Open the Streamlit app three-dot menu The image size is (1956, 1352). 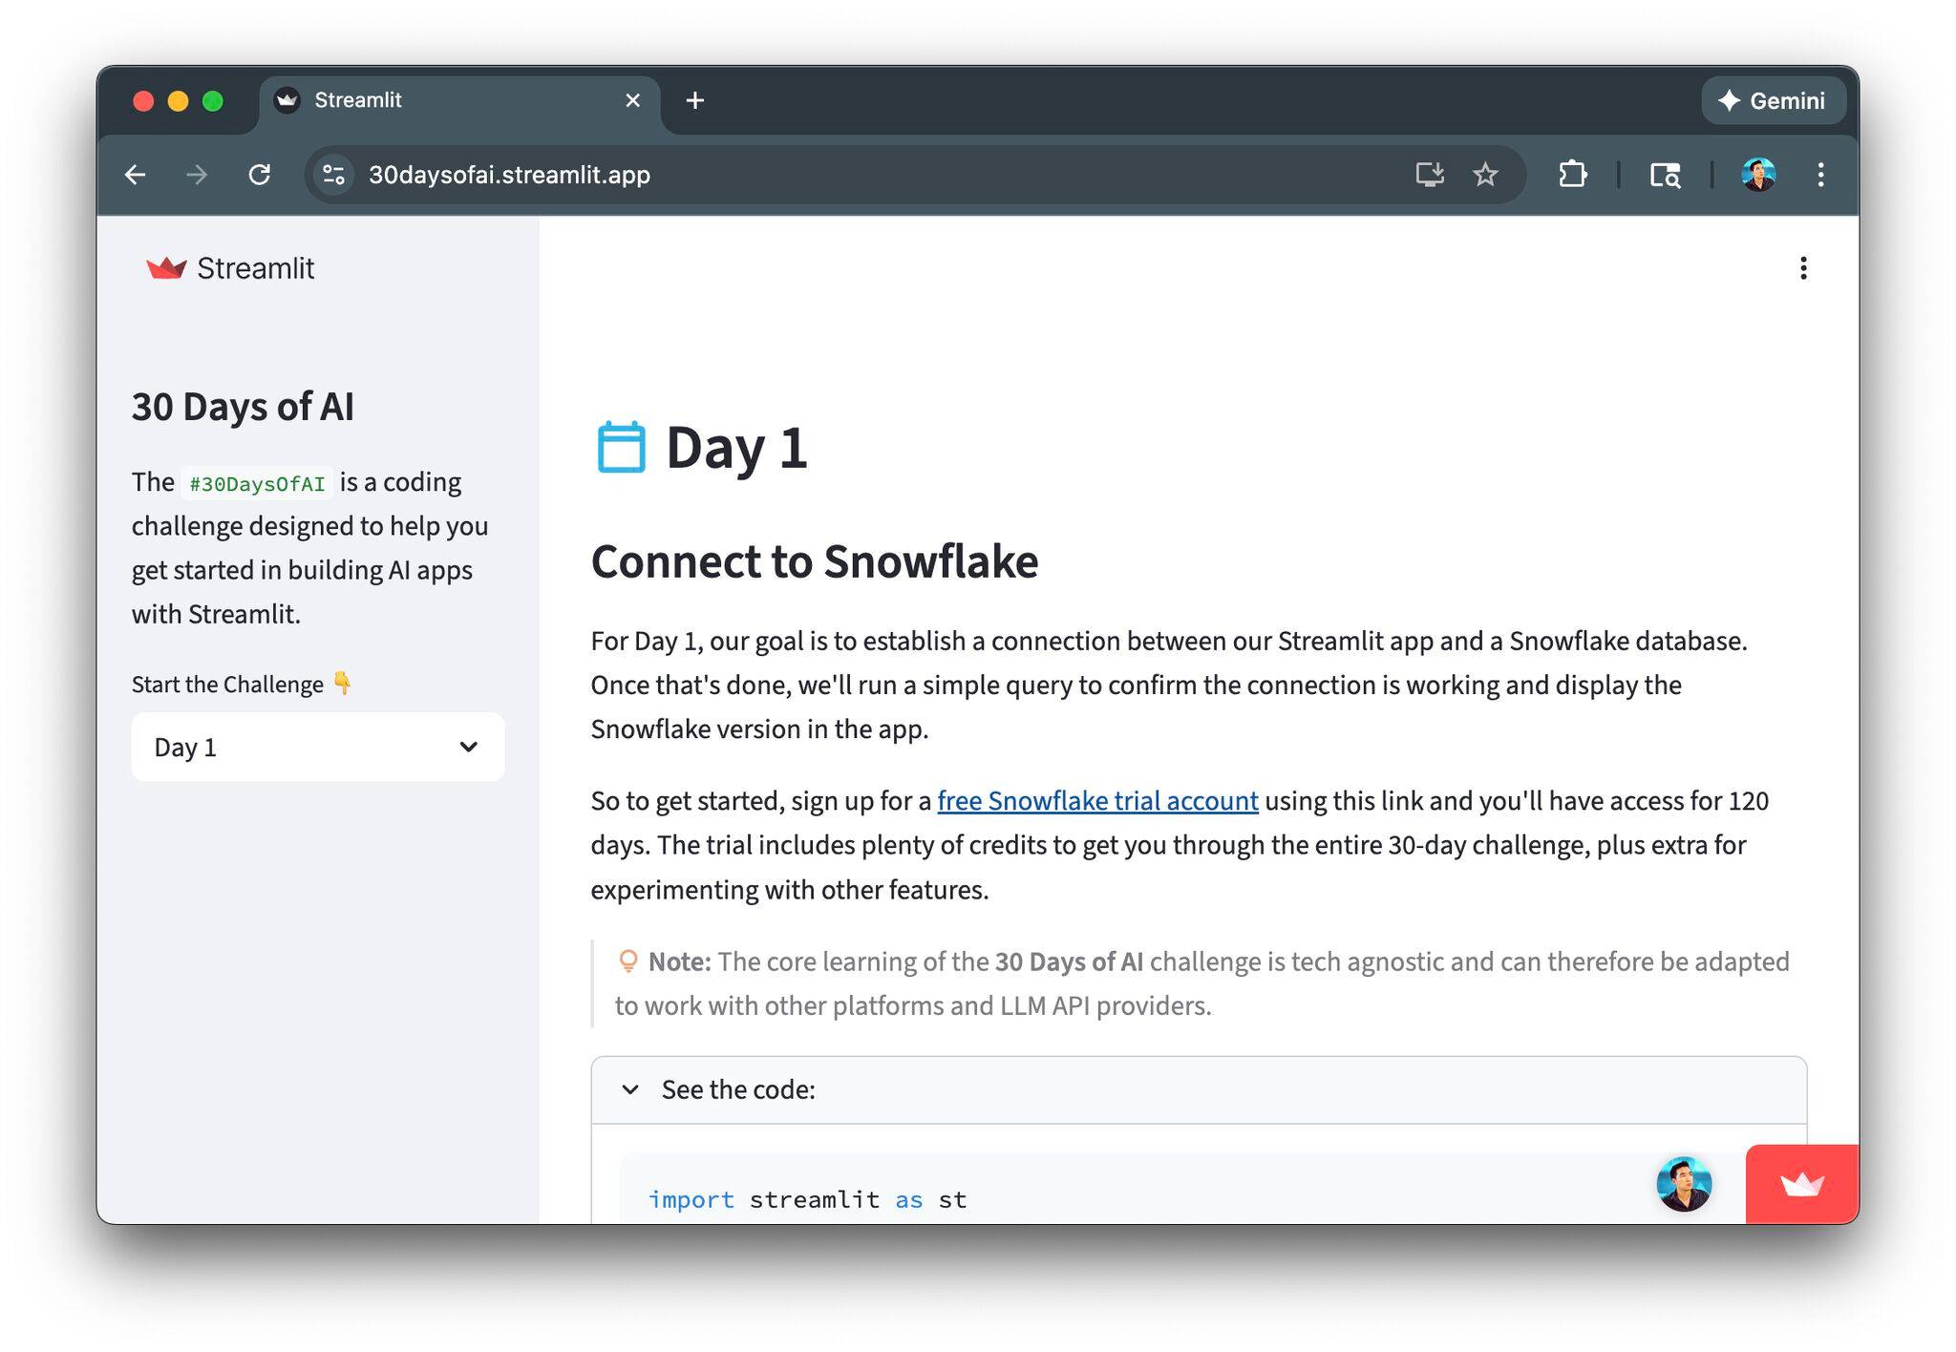click(x=1802, y=268)
